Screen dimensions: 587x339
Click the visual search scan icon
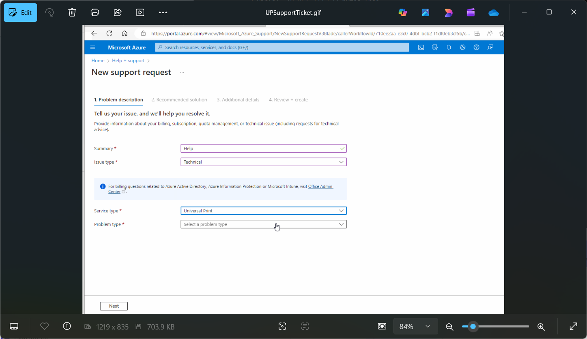[282, 327]
